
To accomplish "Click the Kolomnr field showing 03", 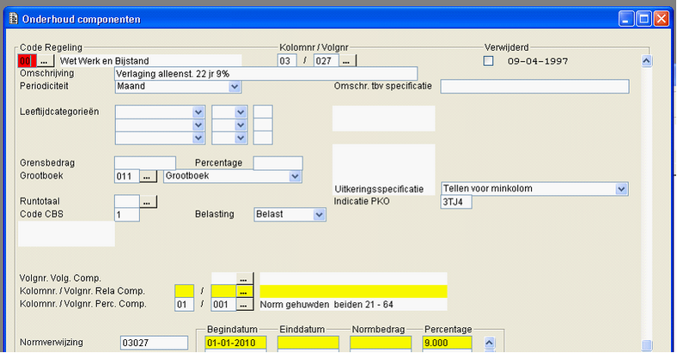I will [x=287, y=61].
